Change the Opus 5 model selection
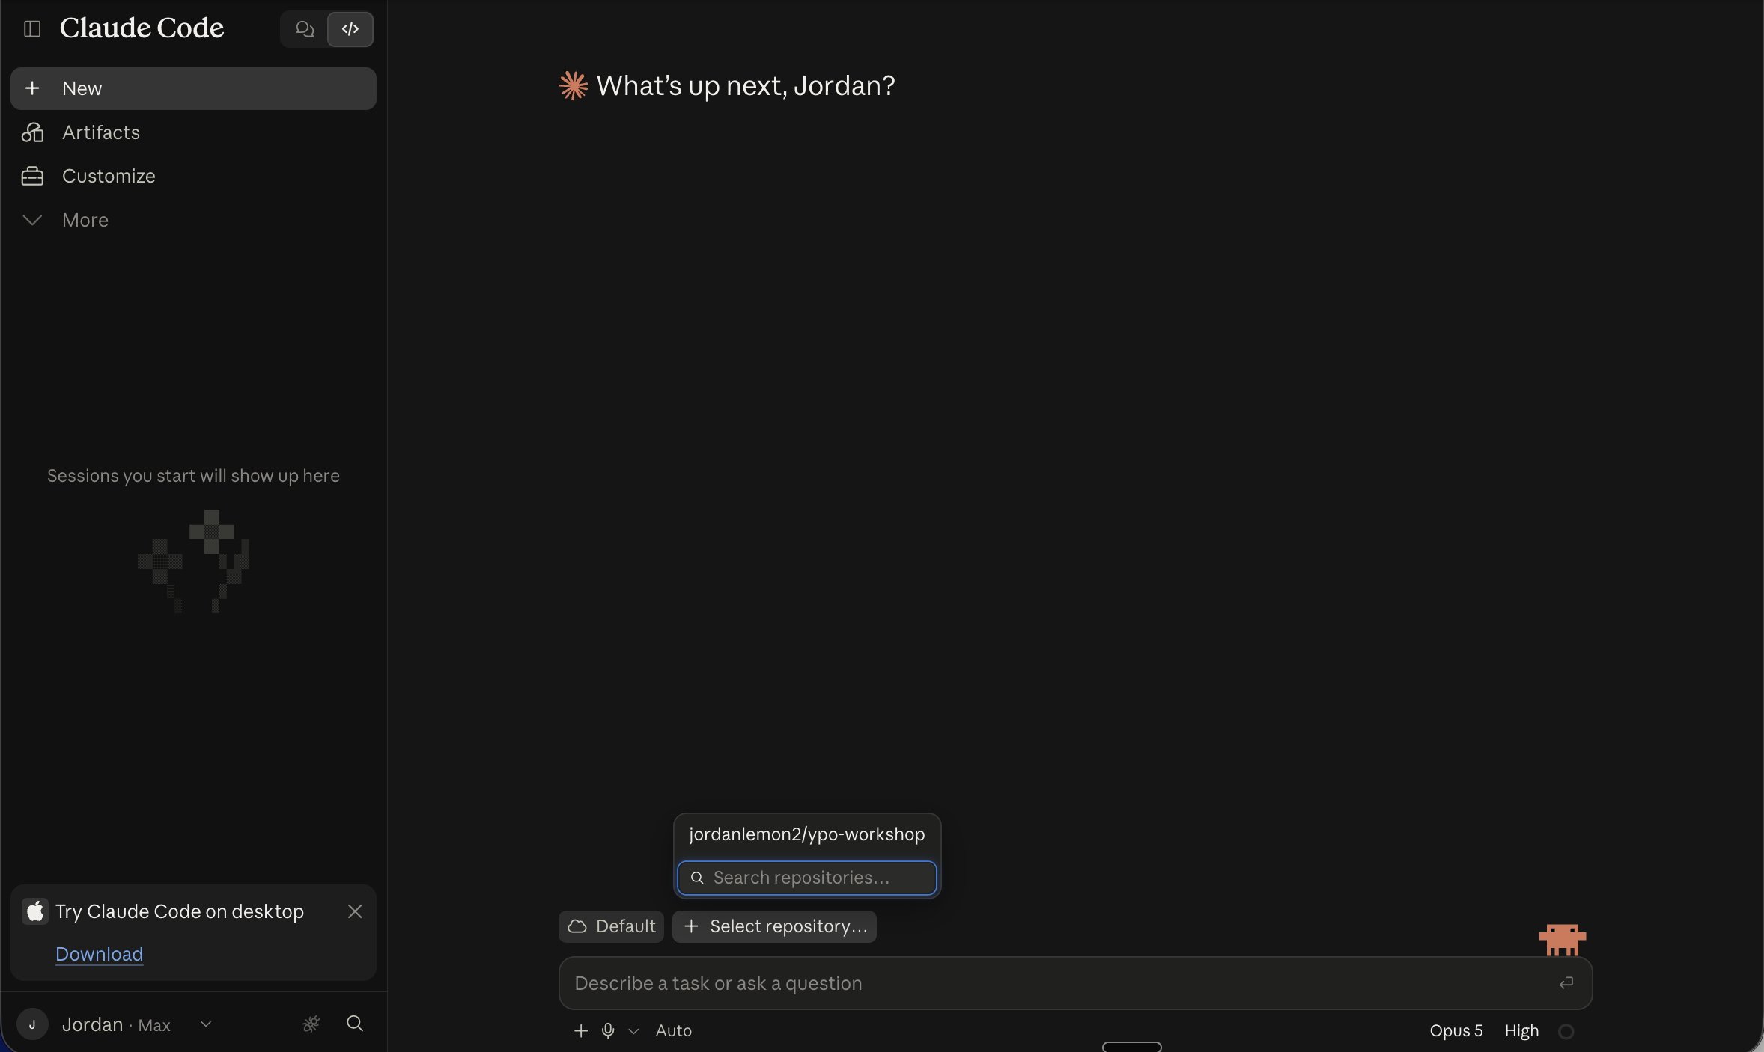This screenshot has width=1764, height=1052. point(1456,1030)
